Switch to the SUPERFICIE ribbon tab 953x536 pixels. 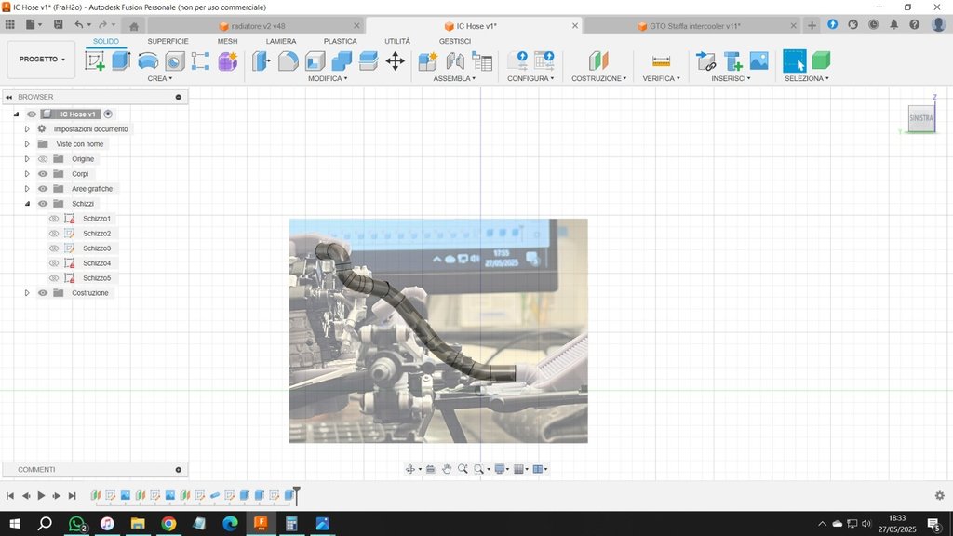(168, 41)
